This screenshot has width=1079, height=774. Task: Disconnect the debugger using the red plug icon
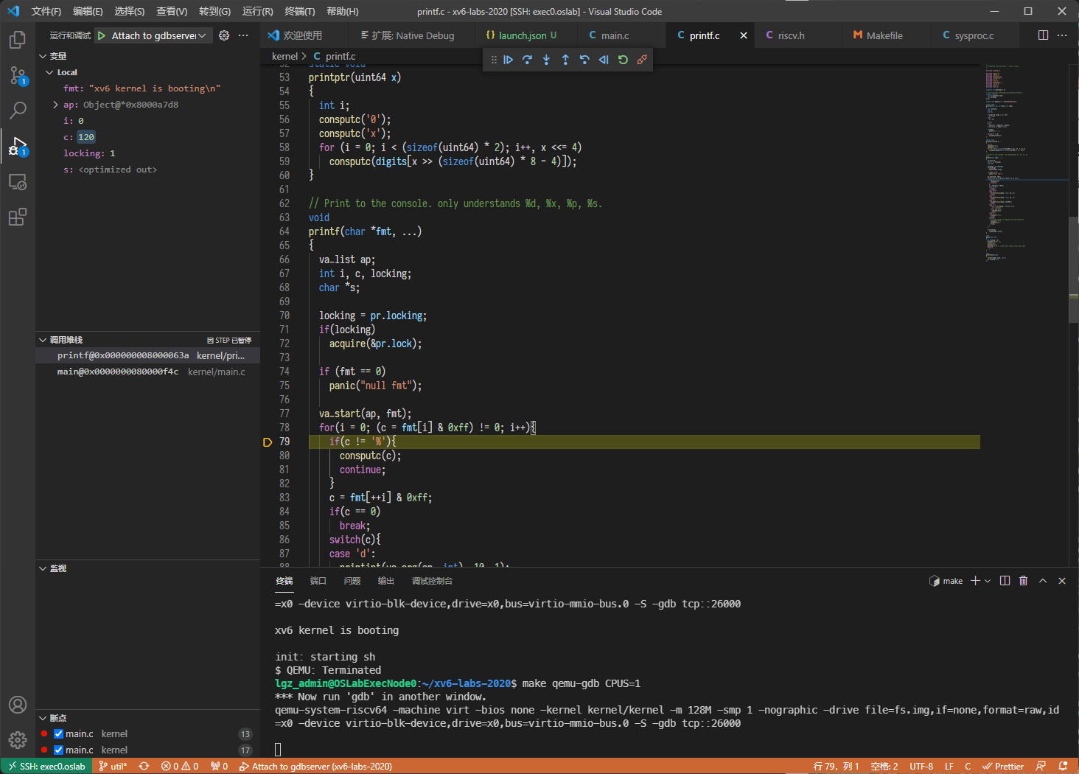[642, 60]
